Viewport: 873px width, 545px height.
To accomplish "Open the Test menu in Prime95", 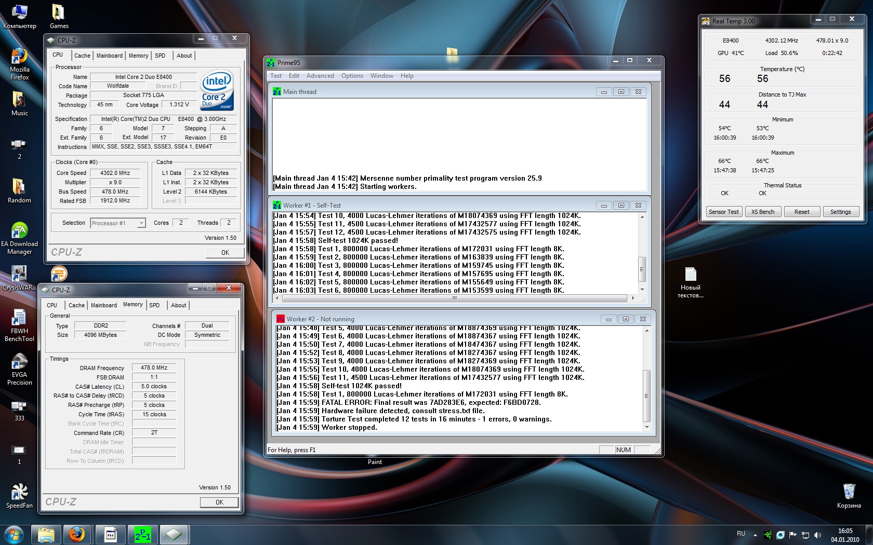I will point(276,76).
